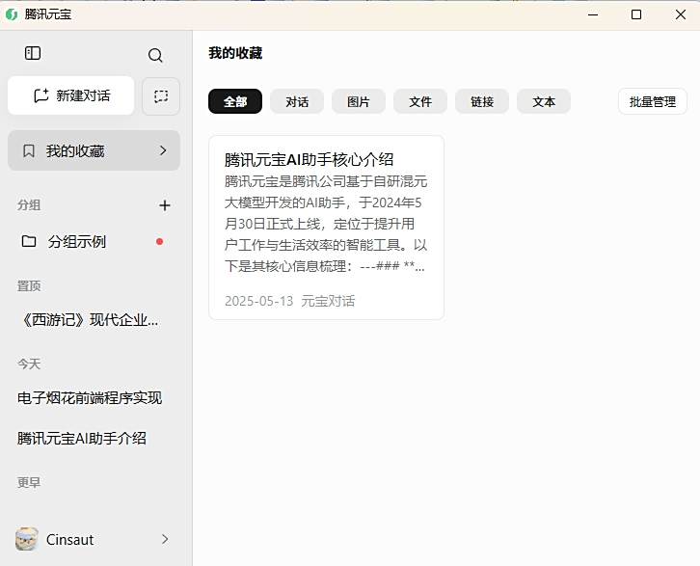This screenshot has width=700, height=566.
Task: Switch to the 链接 filter tab
Action: click(482, 101)
